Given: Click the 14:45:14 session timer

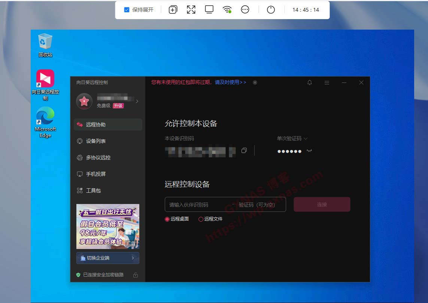Looking at the screenshot, I should click(306, 10).
